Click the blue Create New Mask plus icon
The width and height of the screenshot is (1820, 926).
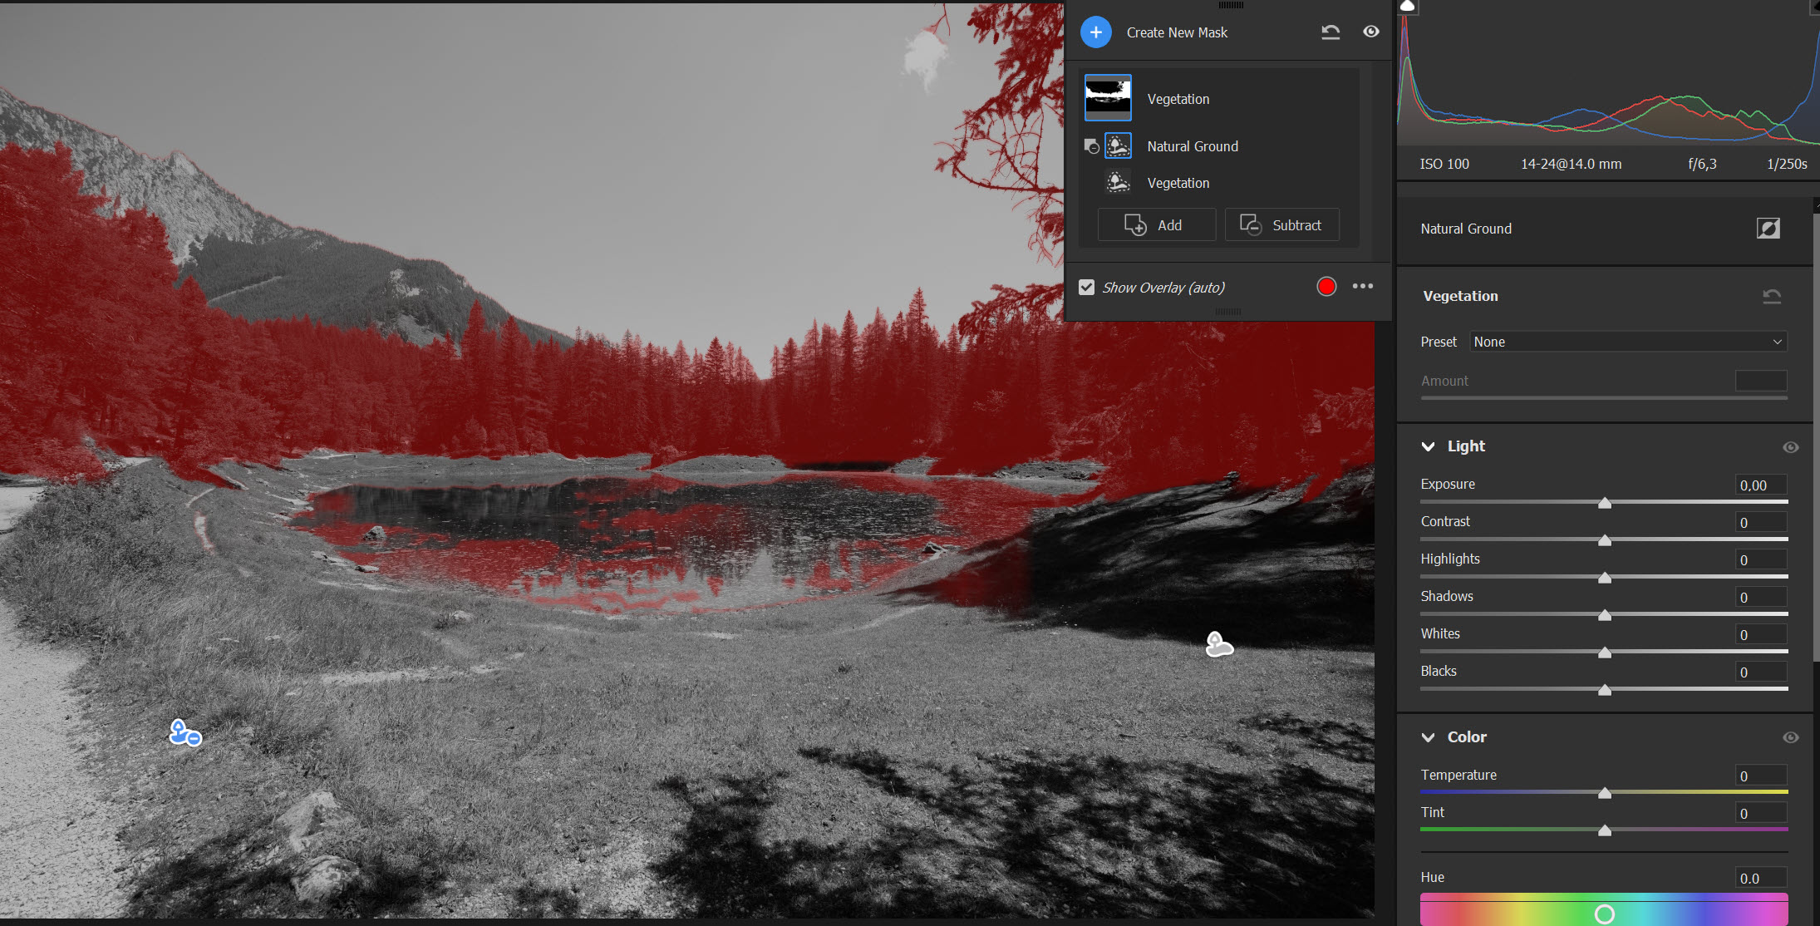coord(1095,32)
